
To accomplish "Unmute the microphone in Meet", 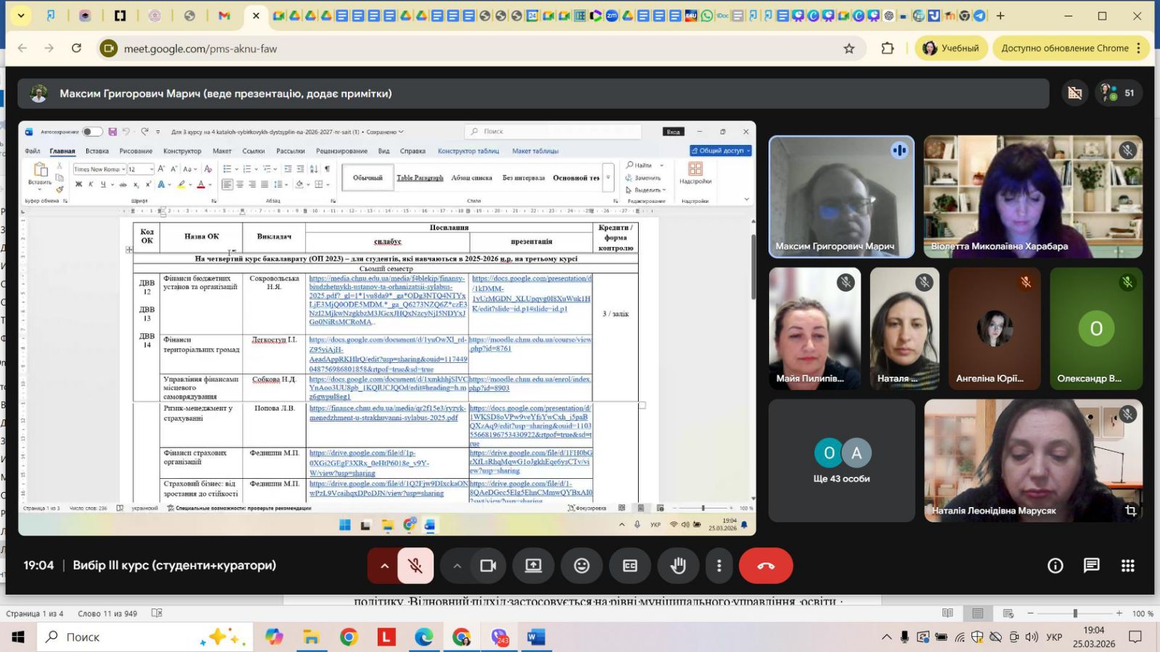I will pyautogui.click(x=415, y=566).
